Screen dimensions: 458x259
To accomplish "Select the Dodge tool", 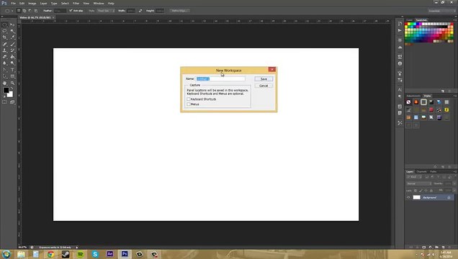I will tap(12, 63).
